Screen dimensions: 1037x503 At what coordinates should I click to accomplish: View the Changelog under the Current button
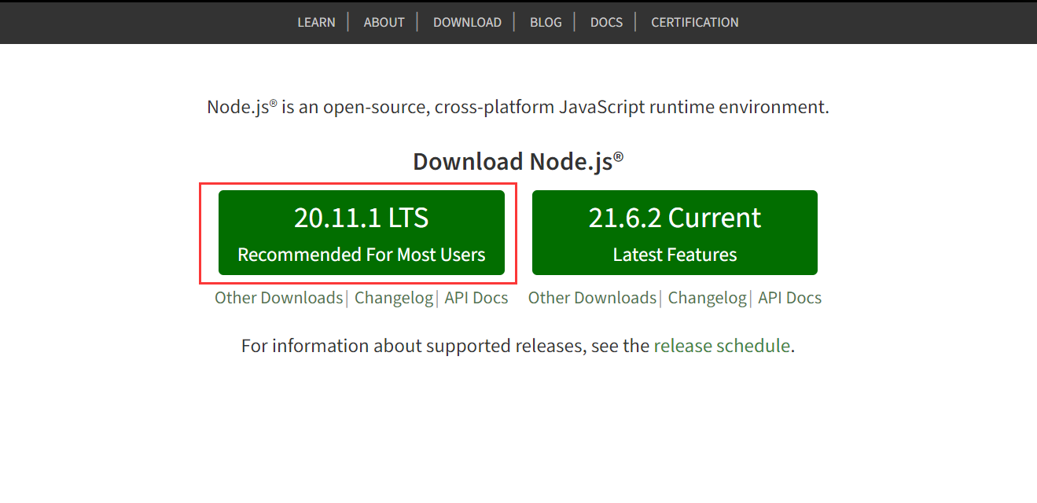click(x=708, y=298)
